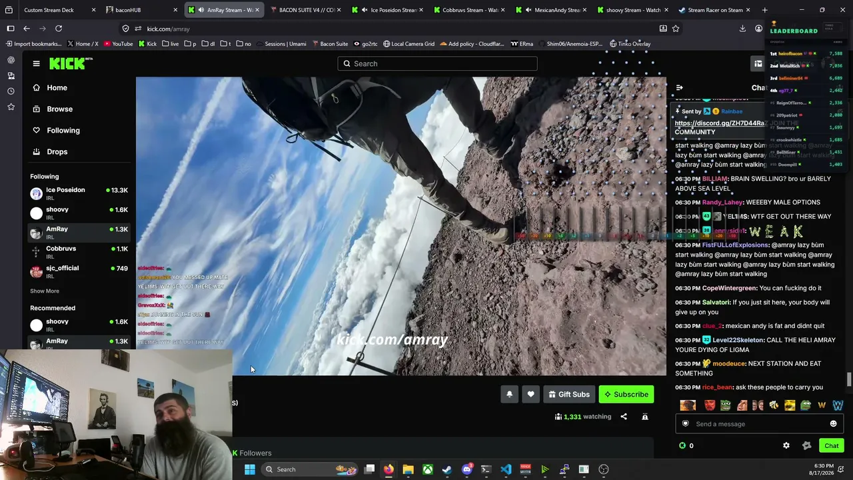Click the browser address bar

[x=399, y=29]
